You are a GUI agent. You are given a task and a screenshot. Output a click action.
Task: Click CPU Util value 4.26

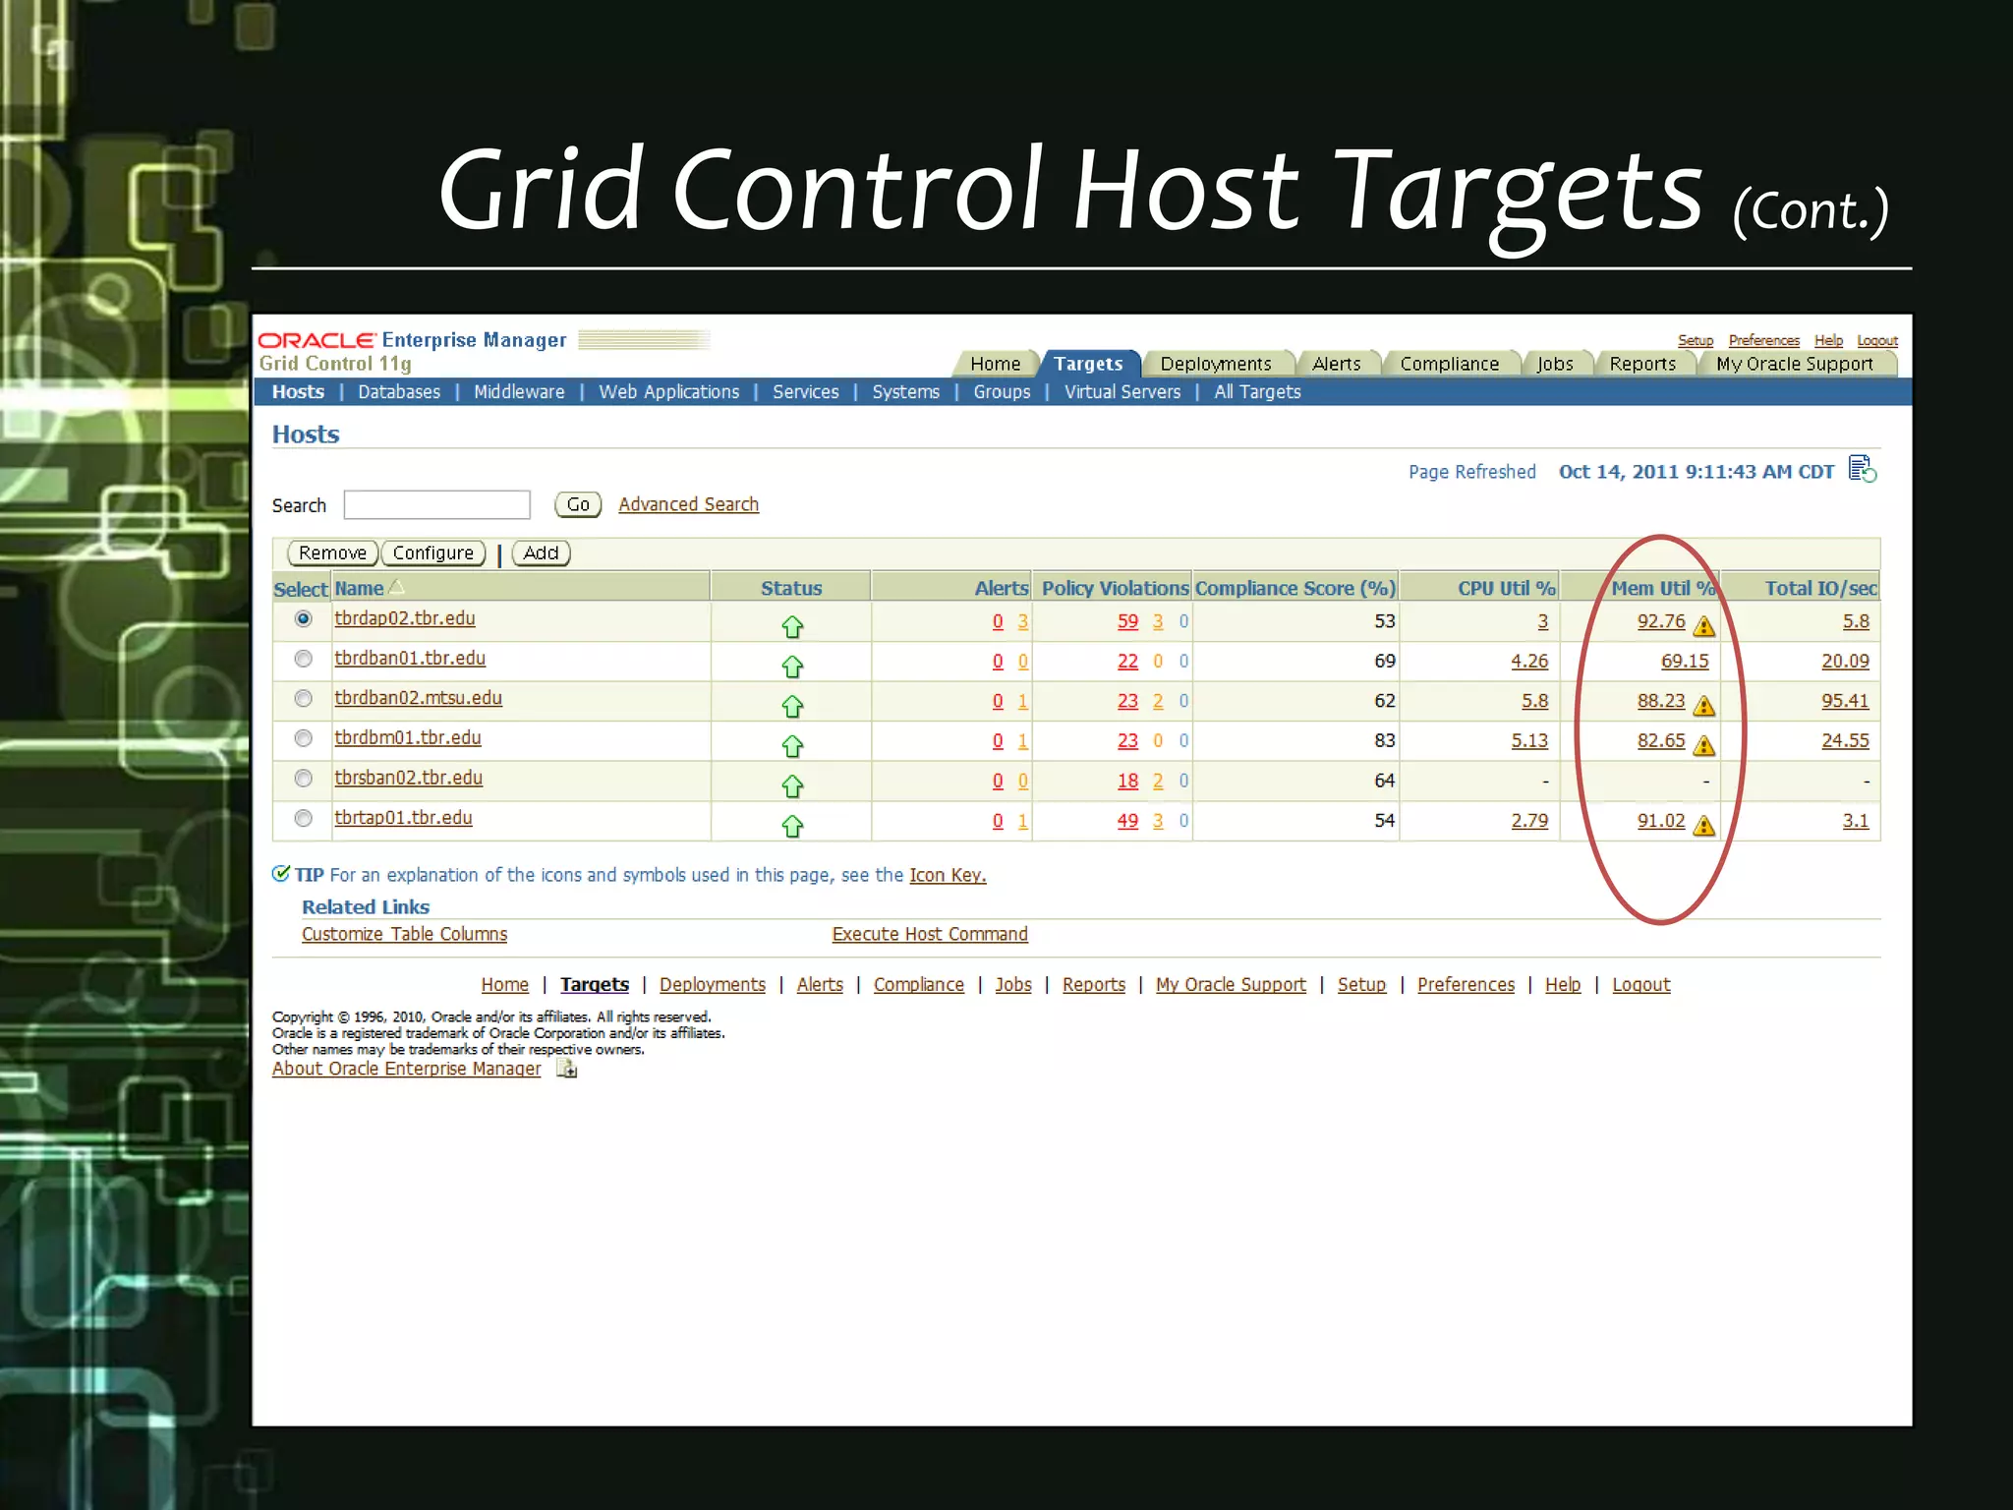pyautogui.click(x=1529, y=661)
